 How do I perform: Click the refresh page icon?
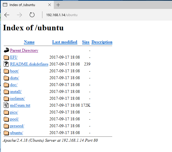tap(32, 15)
